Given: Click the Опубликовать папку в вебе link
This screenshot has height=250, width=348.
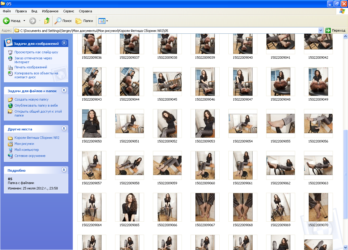Looking at the screenshot, I should point(36,105).
